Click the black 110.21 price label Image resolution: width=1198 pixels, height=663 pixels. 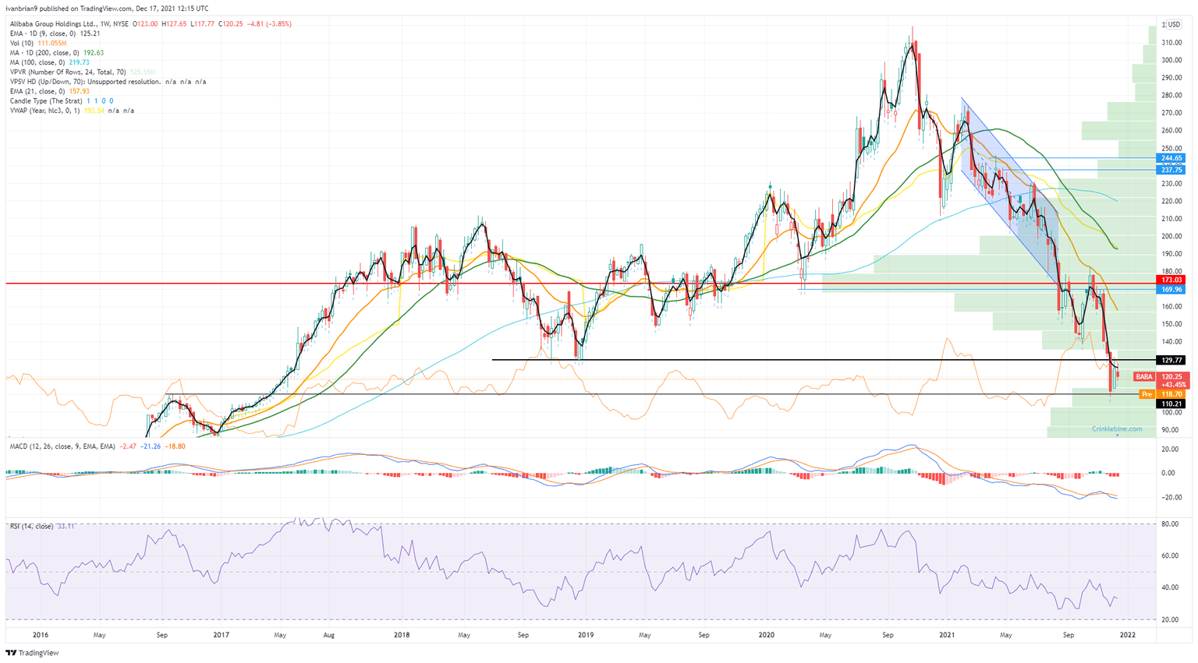click(1172, 404)
